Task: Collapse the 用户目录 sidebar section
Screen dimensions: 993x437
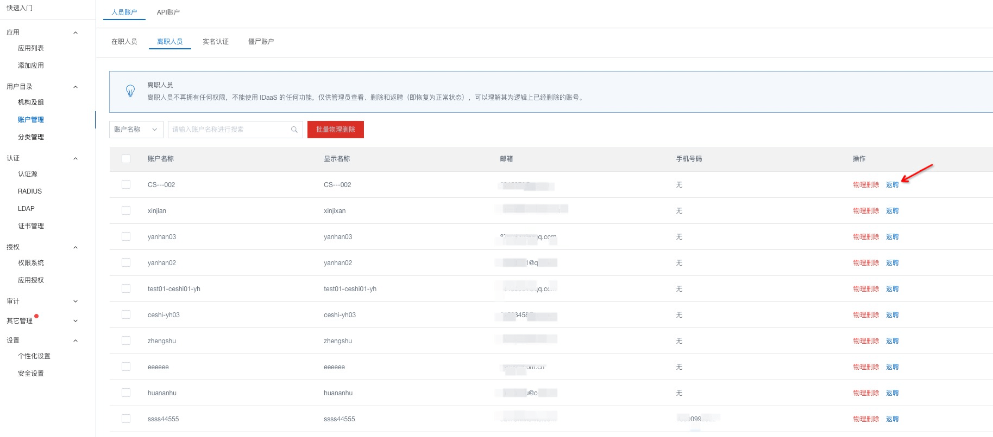Action: pos(76,87)
